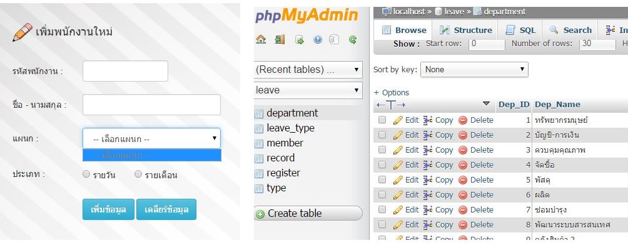This screenshot has width=628, height=243.
Task: Click the triangle dropdown arrow in table header
Action: click(486, 104)
